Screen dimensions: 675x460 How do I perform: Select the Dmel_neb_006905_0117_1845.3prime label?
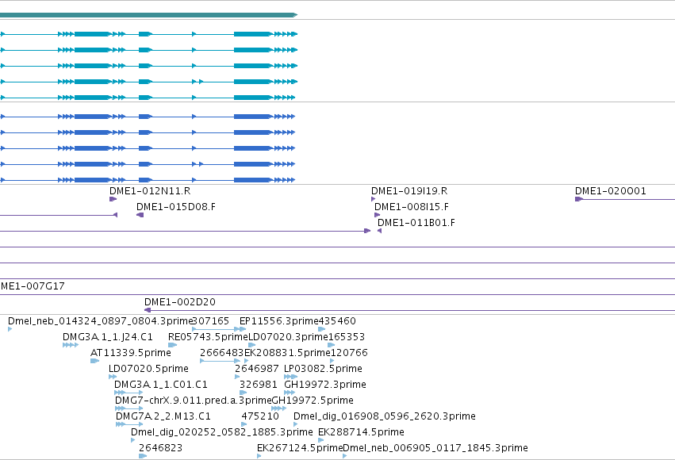(x=435, y=448)
